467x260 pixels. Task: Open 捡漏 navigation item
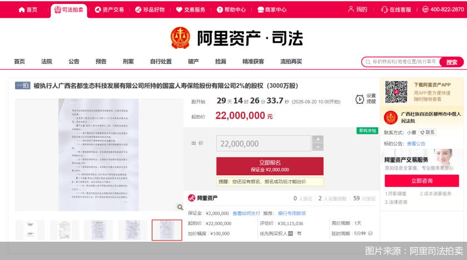pyautogui.click(x=221, y=62)
